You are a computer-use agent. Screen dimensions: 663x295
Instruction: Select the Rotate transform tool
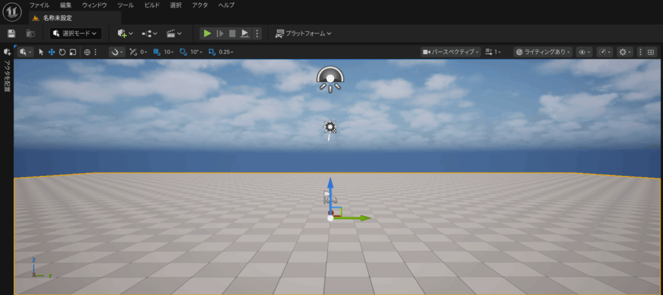click(62, 52)
